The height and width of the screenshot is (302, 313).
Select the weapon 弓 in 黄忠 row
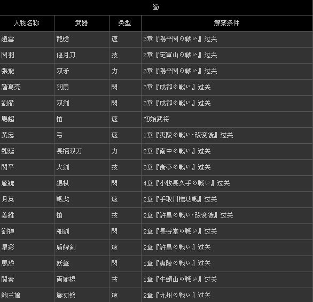pyautogui.click(x=59, y=135)
